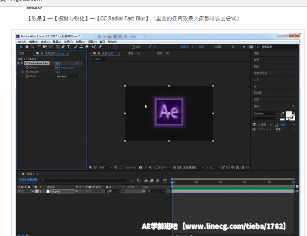Collapse the CC Radial Fast Blur effect
The height and width of the screenshot is (236, 307).
pyautogui.click(x=18, y=63)
